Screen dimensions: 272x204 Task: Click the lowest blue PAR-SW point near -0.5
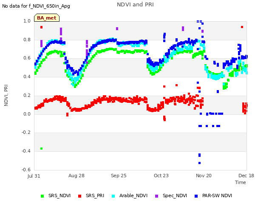point(199,163)
